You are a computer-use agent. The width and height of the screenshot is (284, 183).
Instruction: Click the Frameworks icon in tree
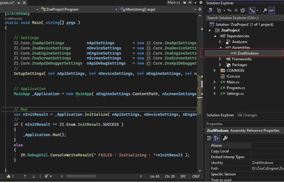pyautogui.click(x=228, y=59)
